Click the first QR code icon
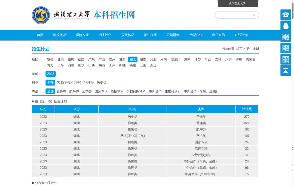This screenshot has height=186, width=294. pos(286,37)
